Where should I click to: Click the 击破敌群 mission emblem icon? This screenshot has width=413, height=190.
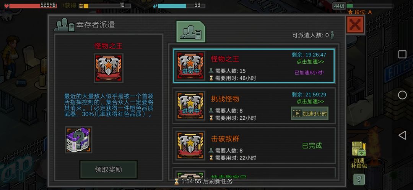[190, 145]
